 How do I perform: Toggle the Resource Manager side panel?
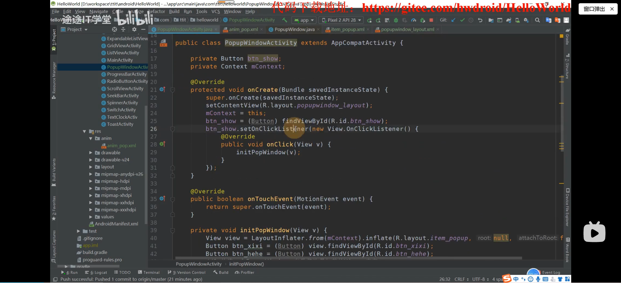[54, 80]
